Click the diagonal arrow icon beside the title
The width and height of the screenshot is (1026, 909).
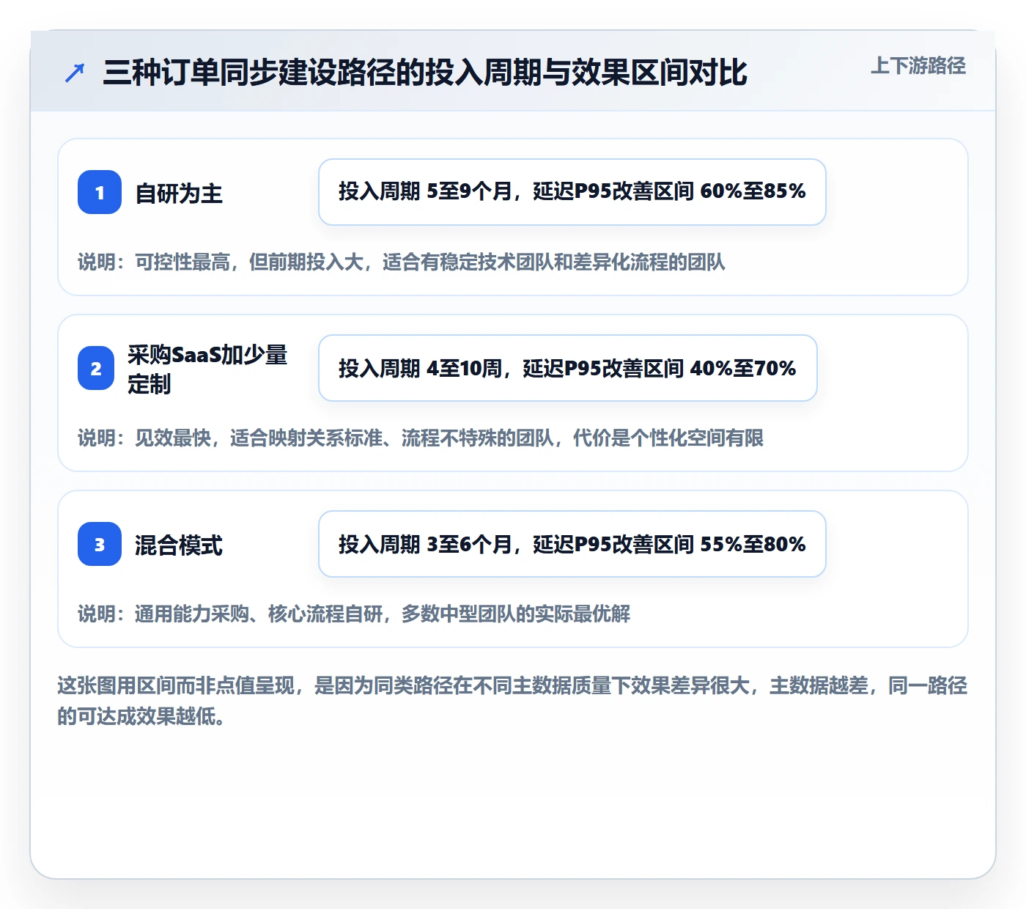click(75, 73)
